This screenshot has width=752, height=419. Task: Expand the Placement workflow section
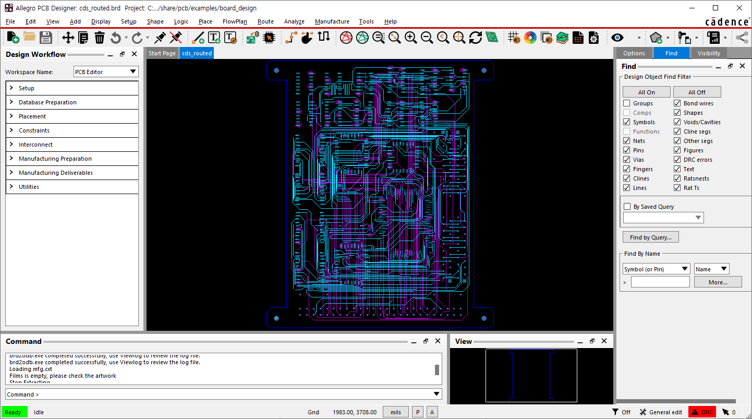(x=72, y=116)
